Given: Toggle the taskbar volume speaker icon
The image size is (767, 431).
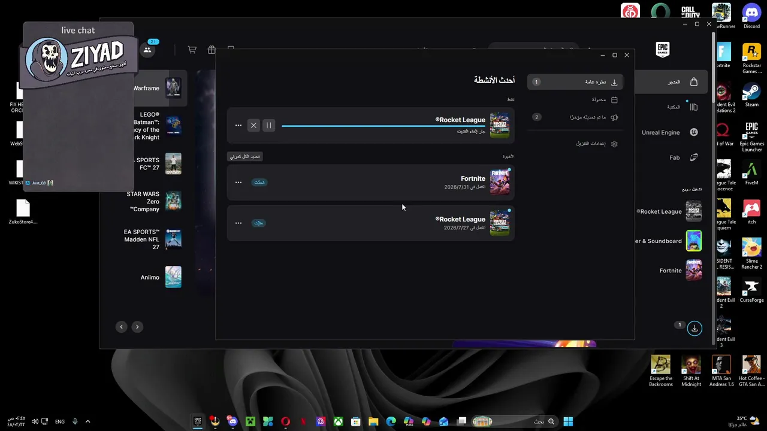Looking at the screenshot, I should coord(35,421).
